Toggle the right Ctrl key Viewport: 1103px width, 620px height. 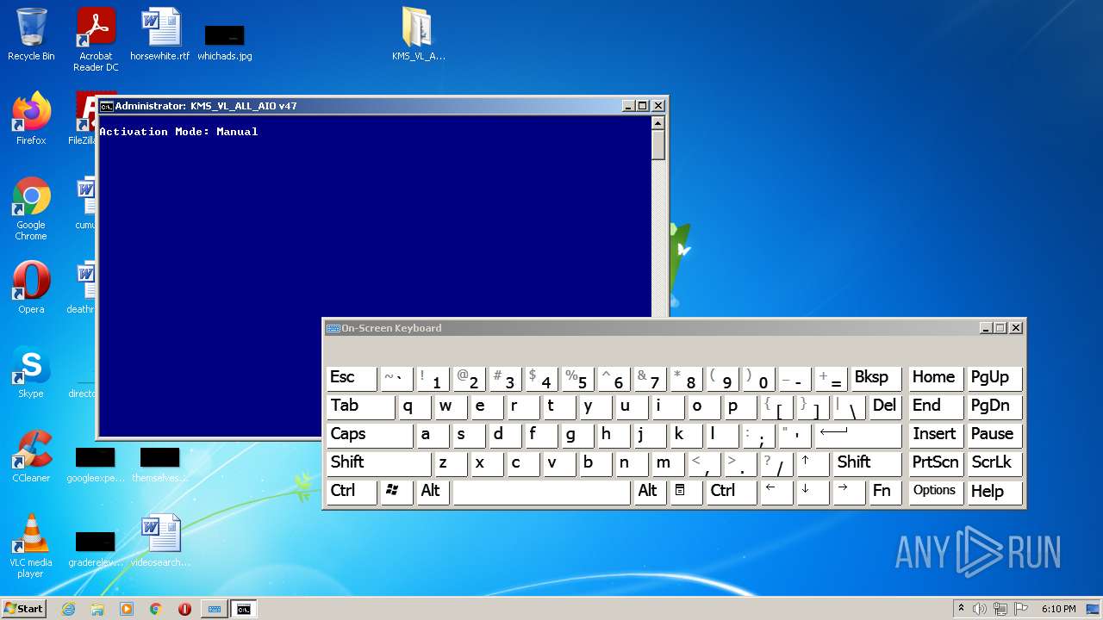[731, 491]
